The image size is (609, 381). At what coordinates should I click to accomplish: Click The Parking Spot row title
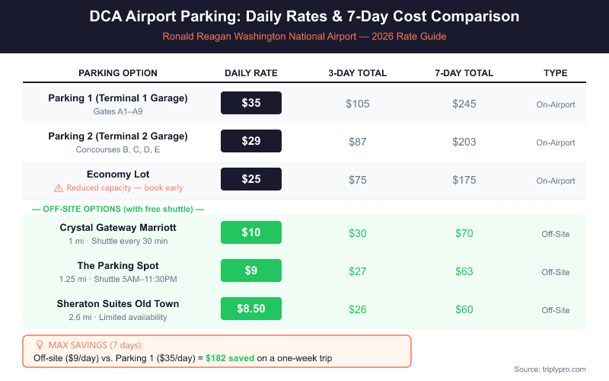pos(118,266)
